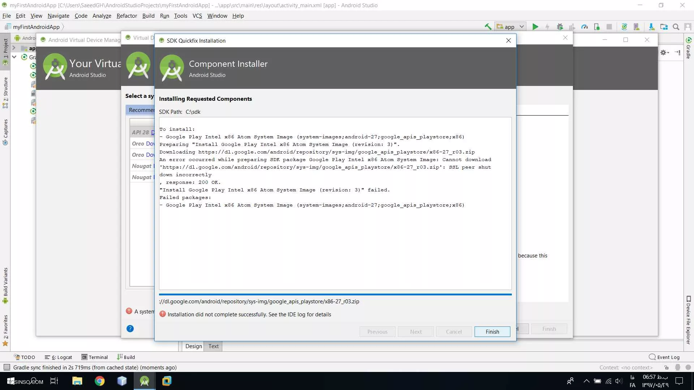
Task: Open Chrome from the taskbar
Action: pyautogui.click(x=99, y=381)
